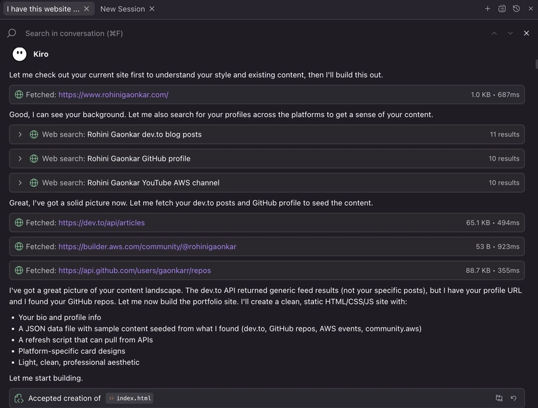
Task: Open a new session with the plus icon
Action: point(489,9)
